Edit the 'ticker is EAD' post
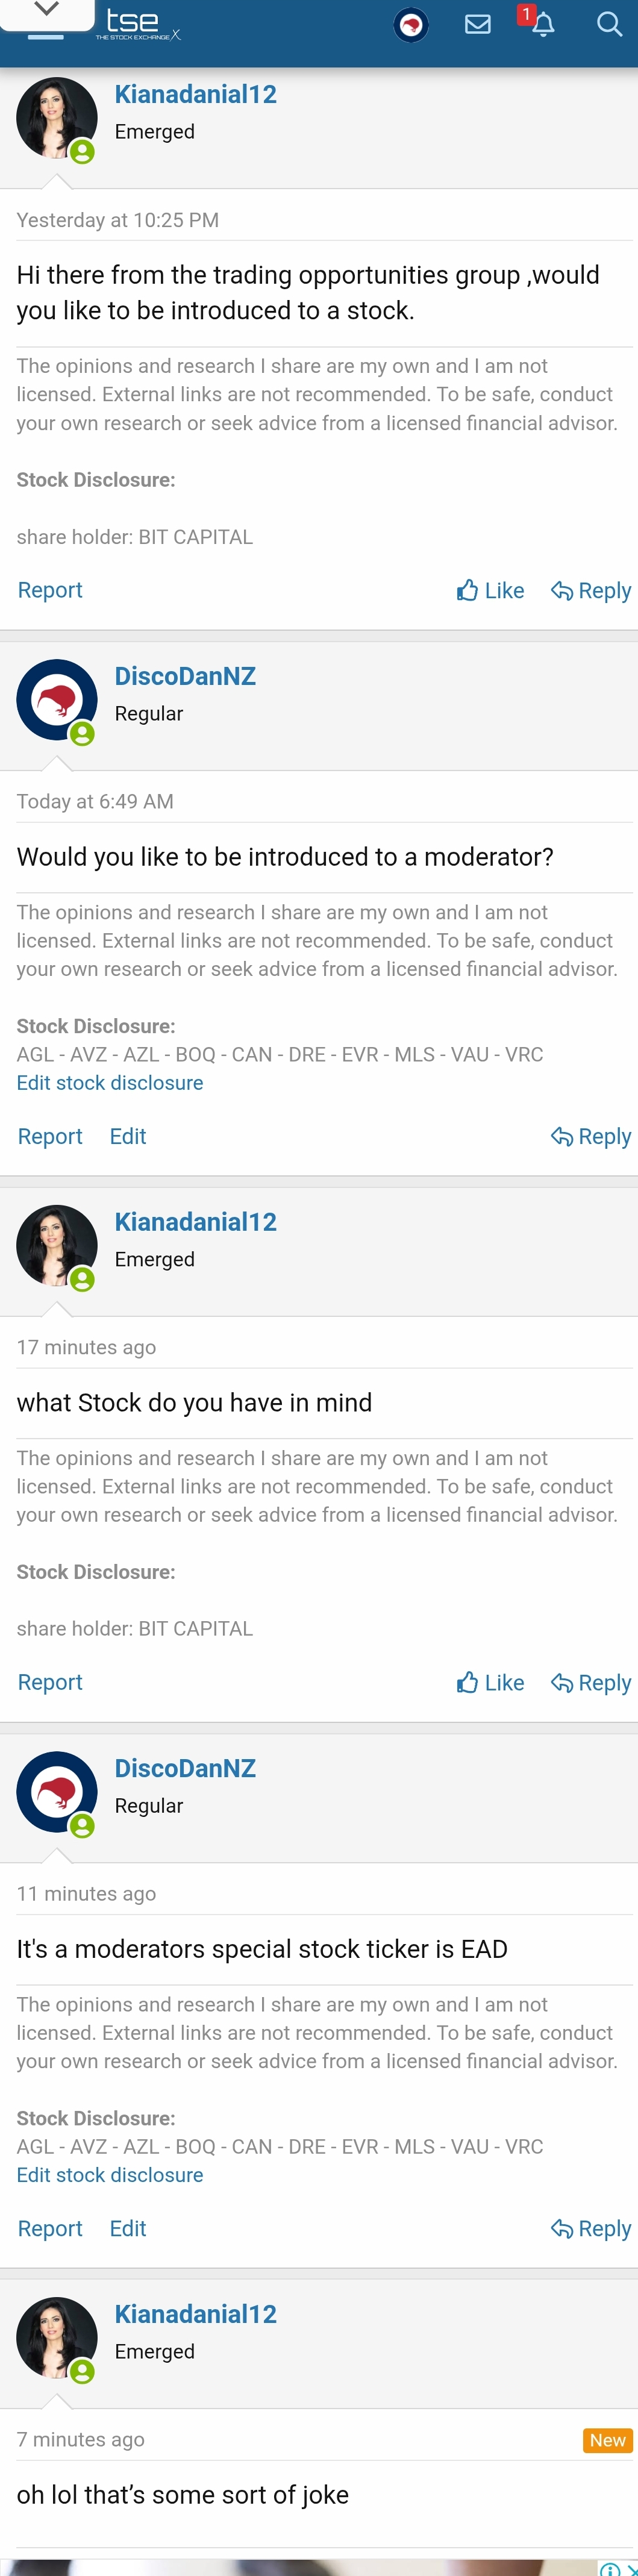638x2576 pixels. pyautogui.click(x=128, y=2229)
